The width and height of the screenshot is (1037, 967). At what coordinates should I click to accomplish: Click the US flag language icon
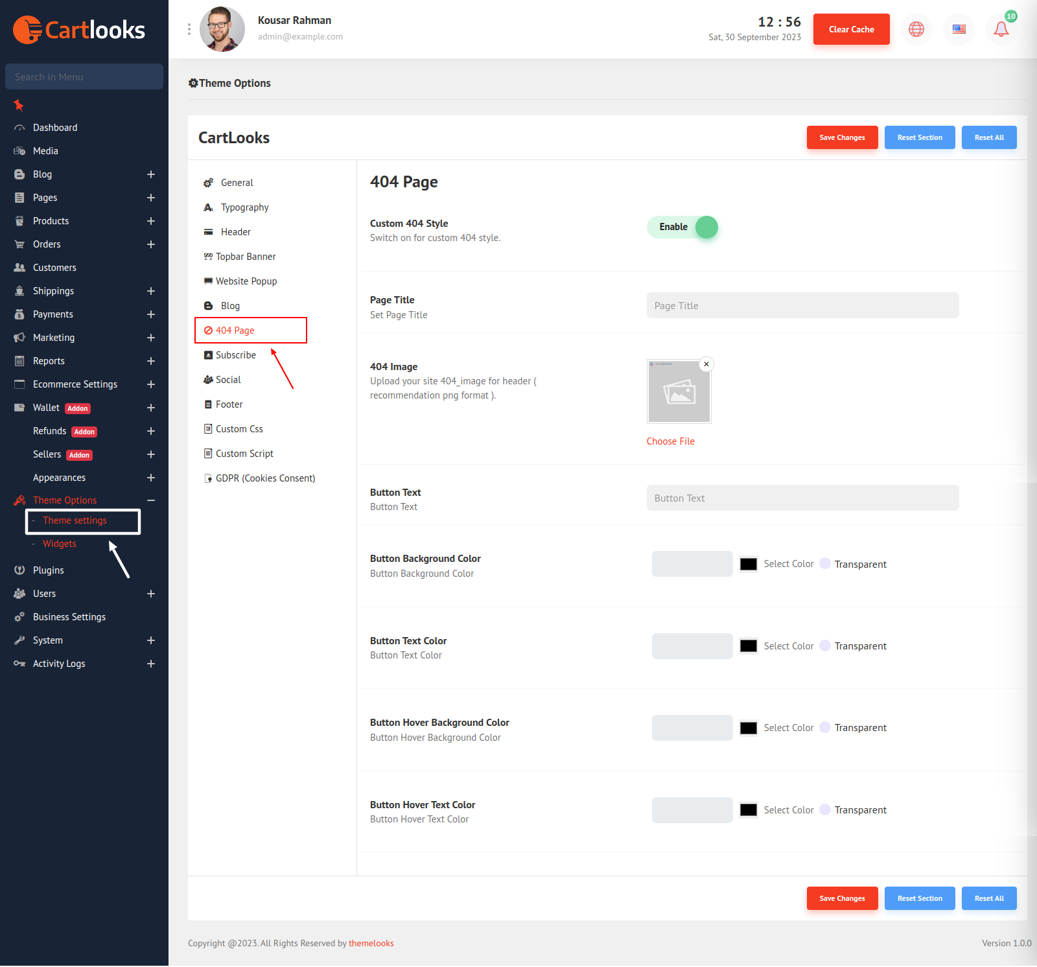(959, 29)
